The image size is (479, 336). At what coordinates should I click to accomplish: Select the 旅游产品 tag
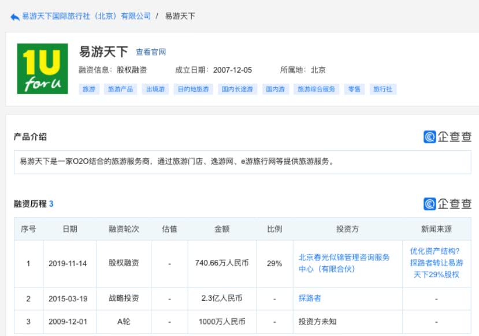(x=120, y=89)
